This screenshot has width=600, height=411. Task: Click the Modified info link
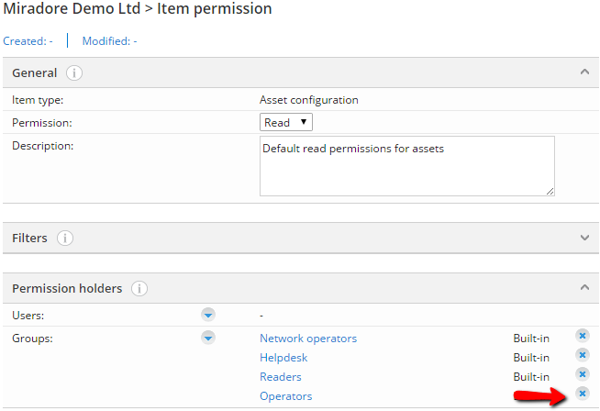point(110,41)
